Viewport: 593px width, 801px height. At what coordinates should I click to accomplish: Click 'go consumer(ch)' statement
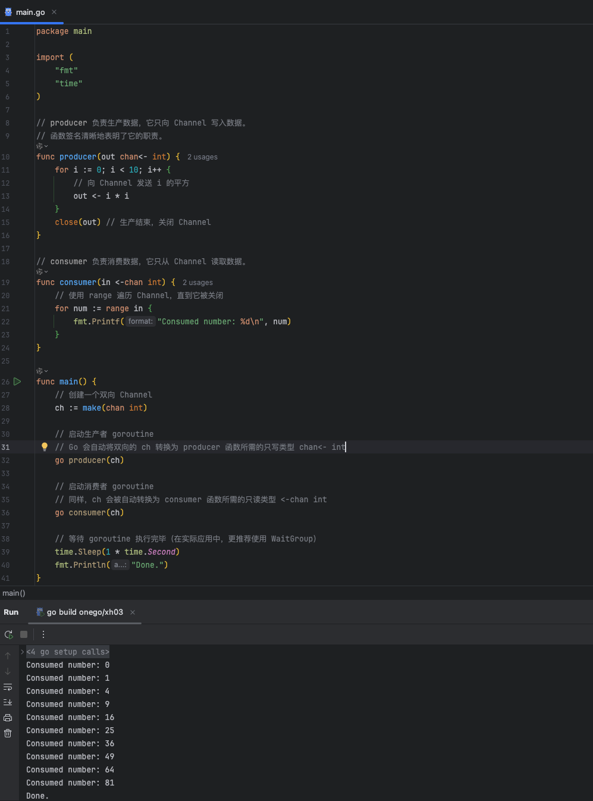(x=89, y=512)
